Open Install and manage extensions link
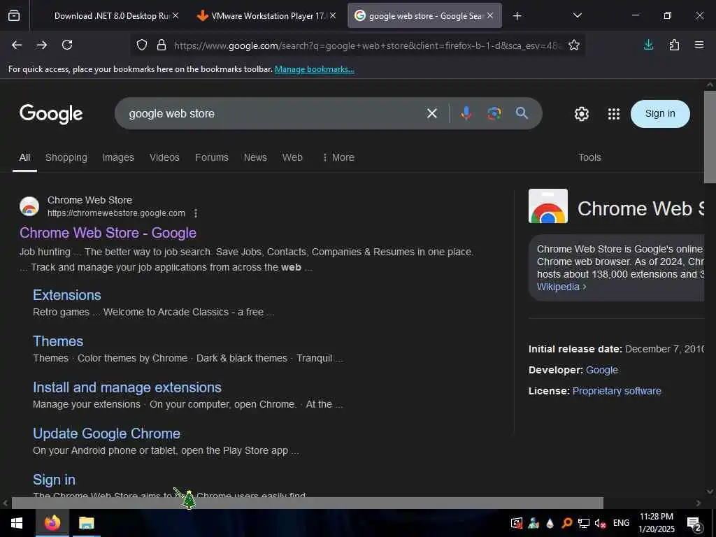716x537 pixels. point(127,387)
